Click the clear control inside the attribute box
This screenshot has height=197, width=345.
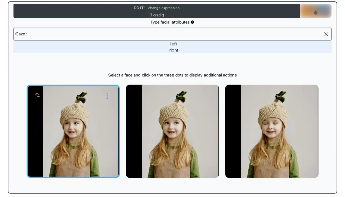point(326,34)
